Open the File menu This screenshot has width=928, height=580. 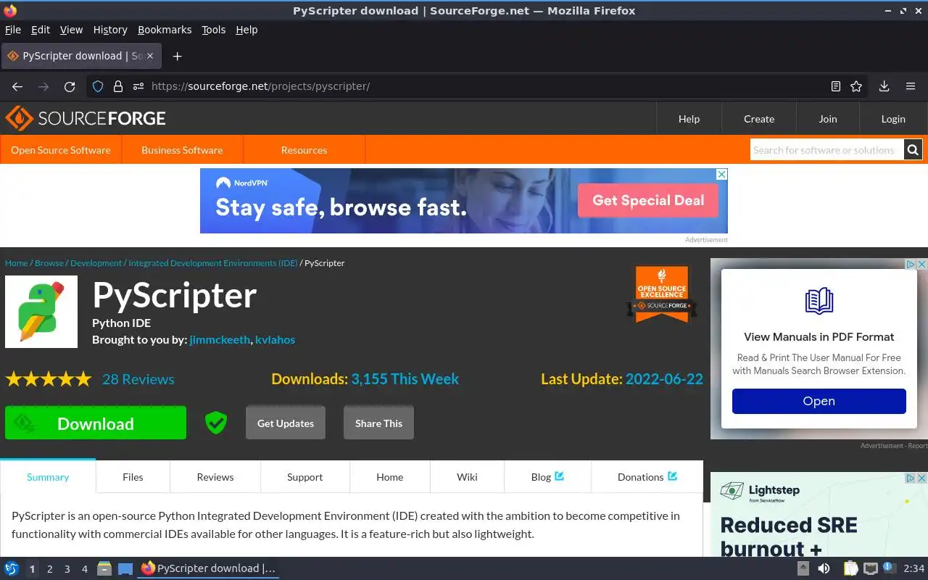(x=13, y=30)
